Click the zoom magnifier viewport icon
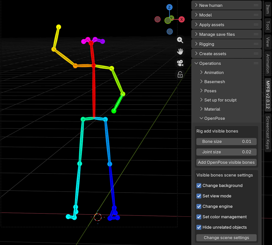This screenshot has width=272, height=245. [180, 40]
